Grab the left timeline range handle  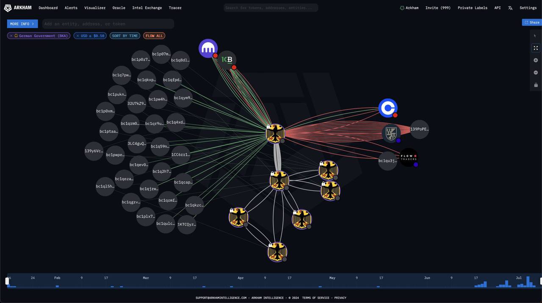pos(7,281)
